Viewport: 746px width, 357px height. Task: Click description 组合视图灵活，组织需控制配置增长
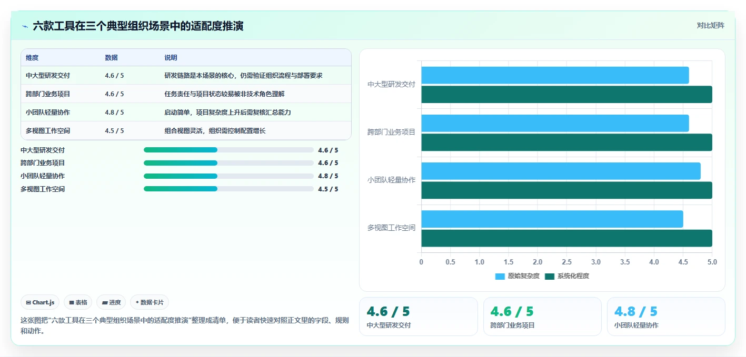point(215,131)
